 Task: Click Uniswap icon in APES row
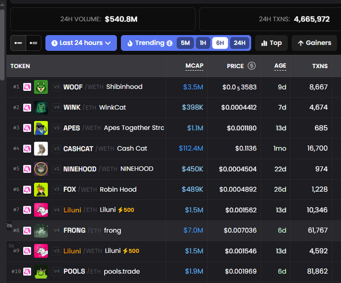tap(27, 128)
